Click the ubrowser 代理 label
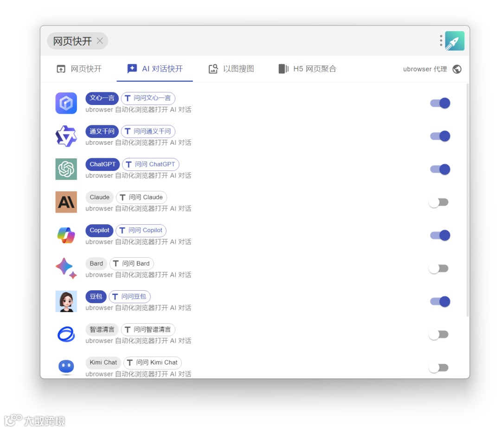The image size is (501, 430). pyautogui.click(x=425, y=69)
